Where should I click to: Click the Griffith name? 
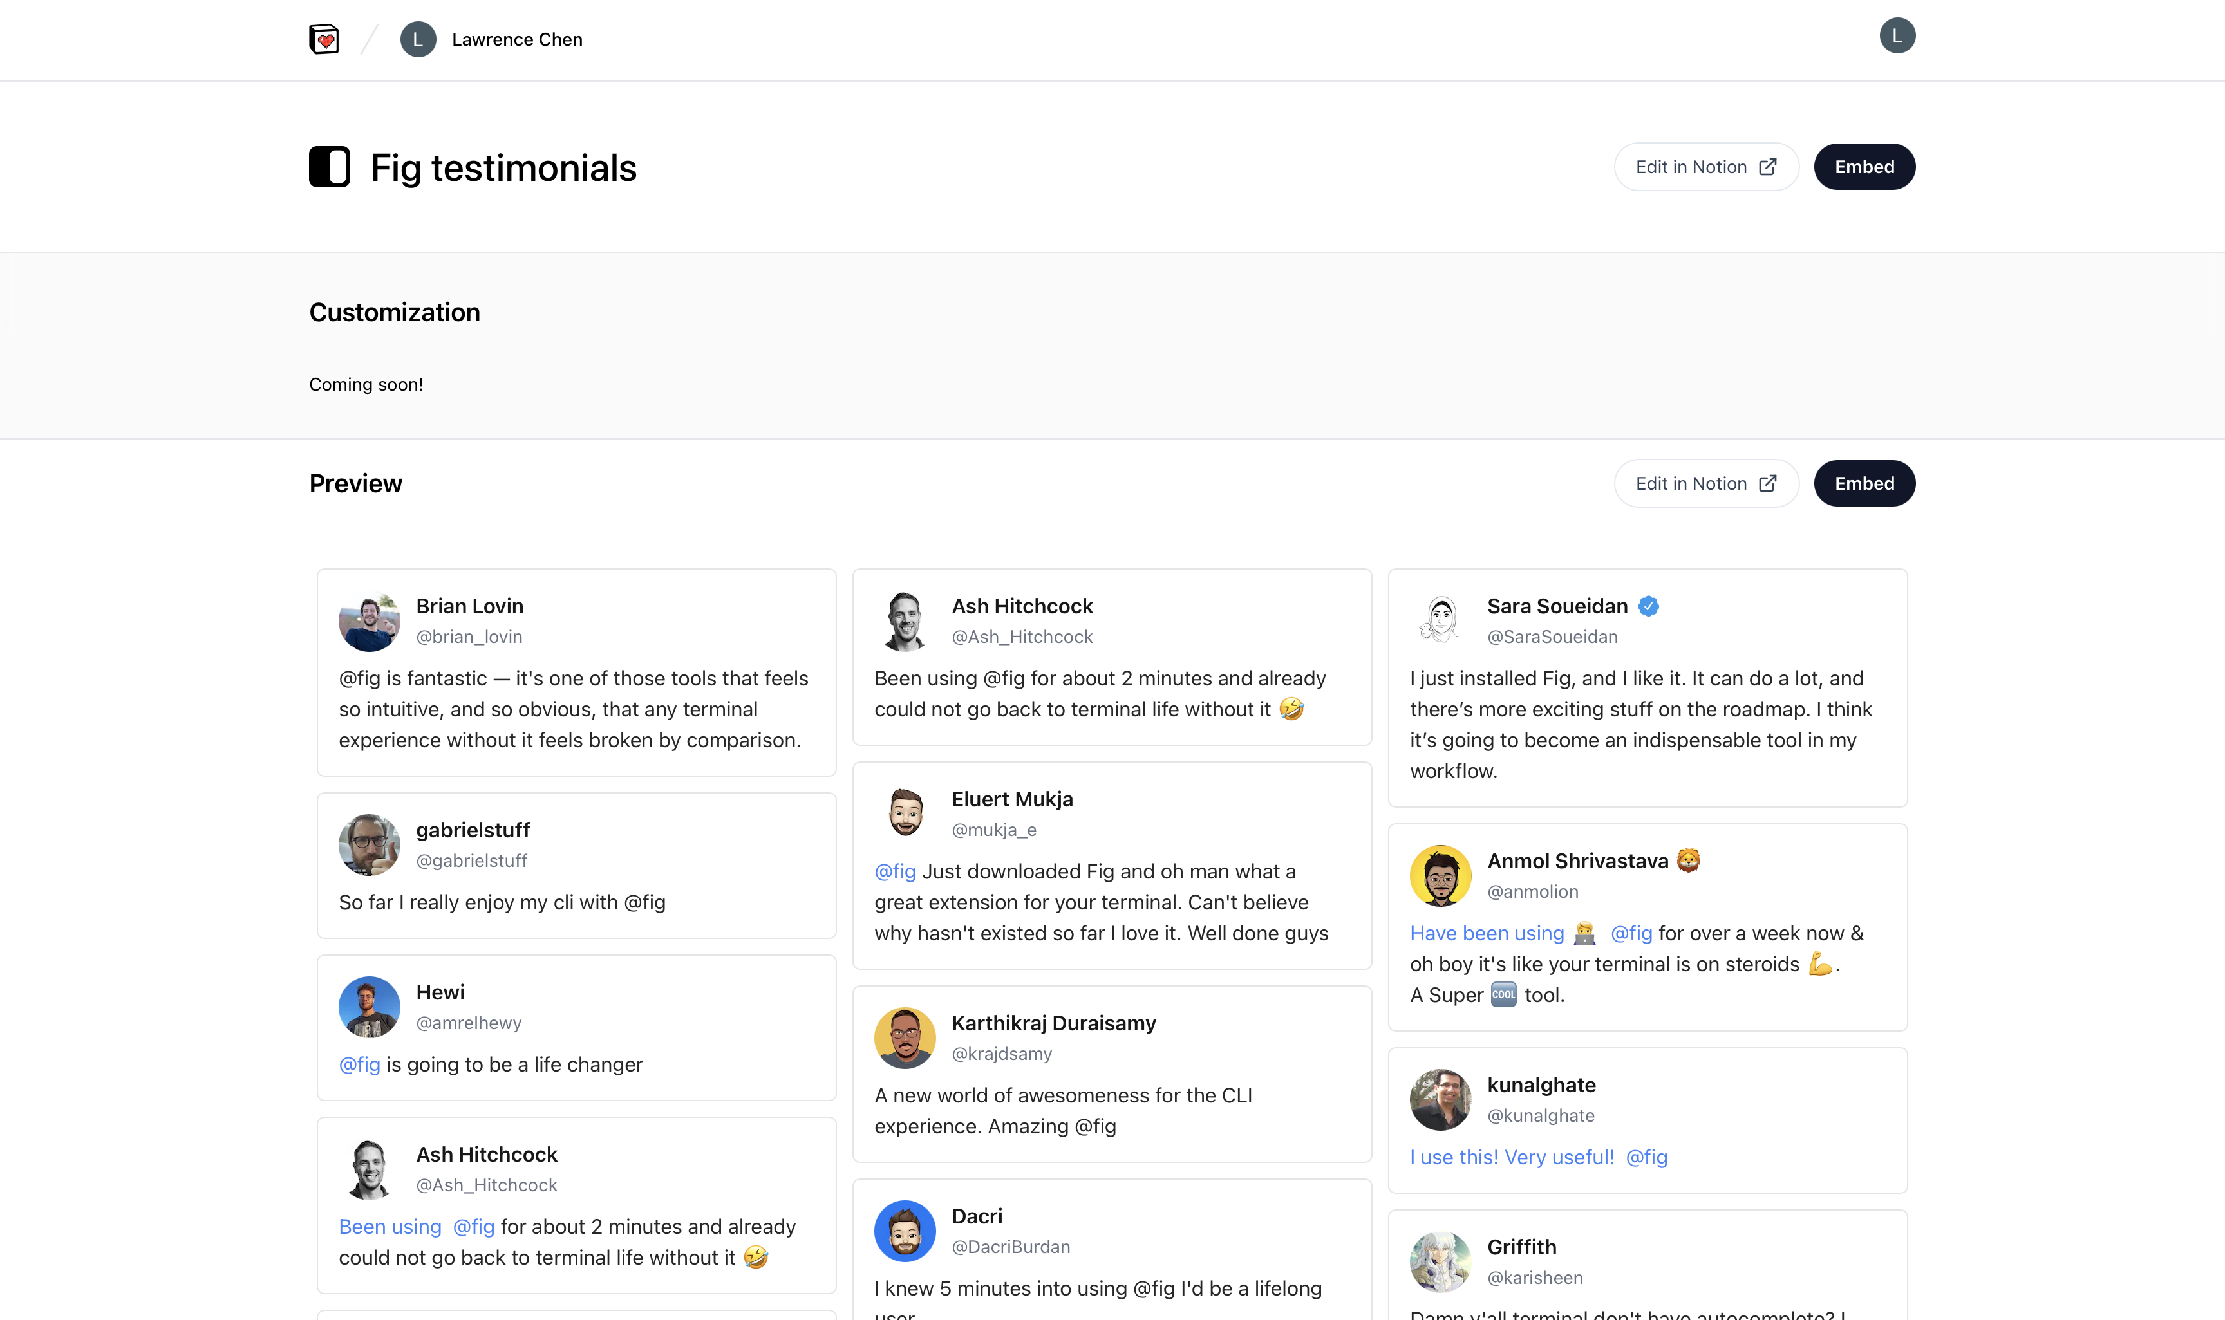coord(1521,1247)
